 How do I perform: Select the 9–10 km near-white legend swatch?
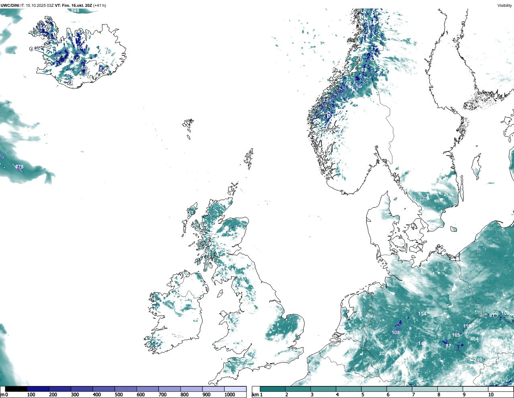click(475, 389)
